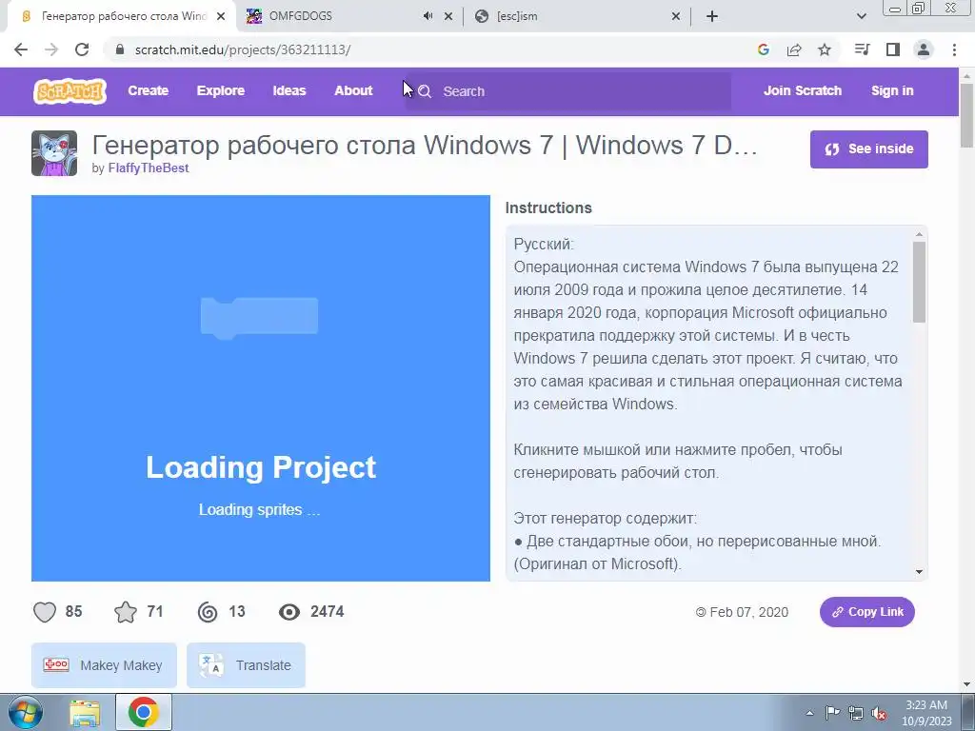Click the browser forward arrow
Image resolution: width=975 pixels, height=731 pixels.
point(51,49)
